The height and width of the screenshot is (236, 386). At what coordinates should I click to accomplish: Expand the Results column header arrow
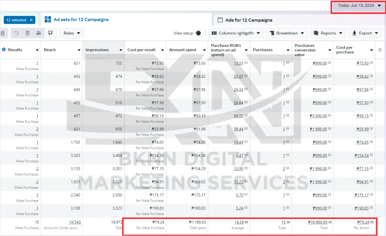coord(37,50)
